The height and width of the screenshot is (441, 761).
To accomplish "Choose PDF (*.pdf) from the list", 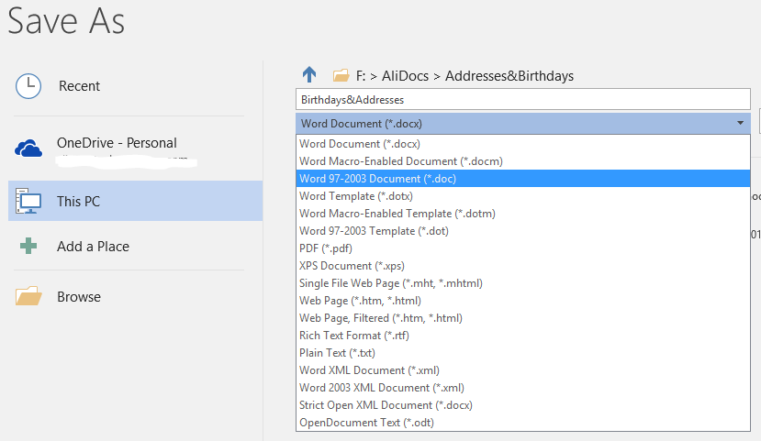I will (x=523, y=248).
